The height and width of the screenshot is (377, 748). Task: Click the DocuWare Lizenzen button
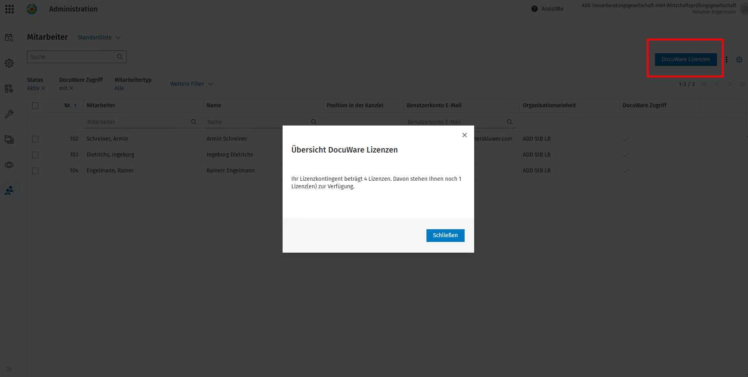click(x=686, y=59)
